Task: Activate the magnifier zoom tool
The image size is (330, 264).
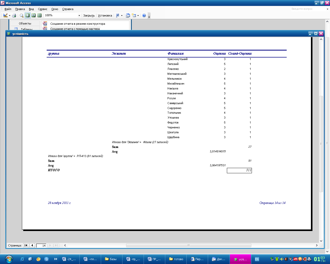Action: (x=22, y=15)
